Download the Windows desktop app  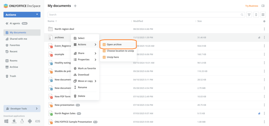pyautogui.click(x=6, y=121)
